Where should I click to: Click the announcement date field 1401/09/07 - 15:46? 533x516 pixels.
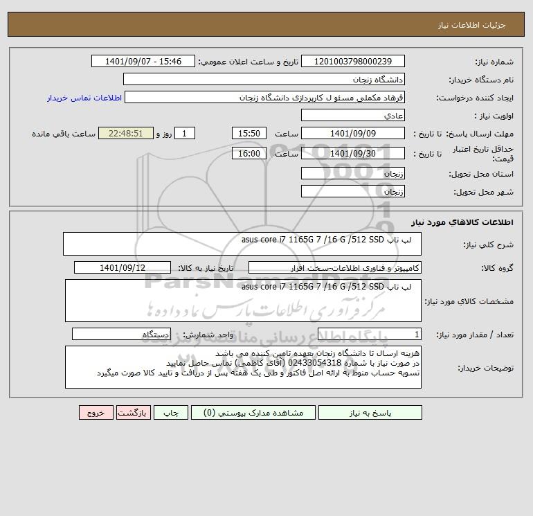point(143,61)
